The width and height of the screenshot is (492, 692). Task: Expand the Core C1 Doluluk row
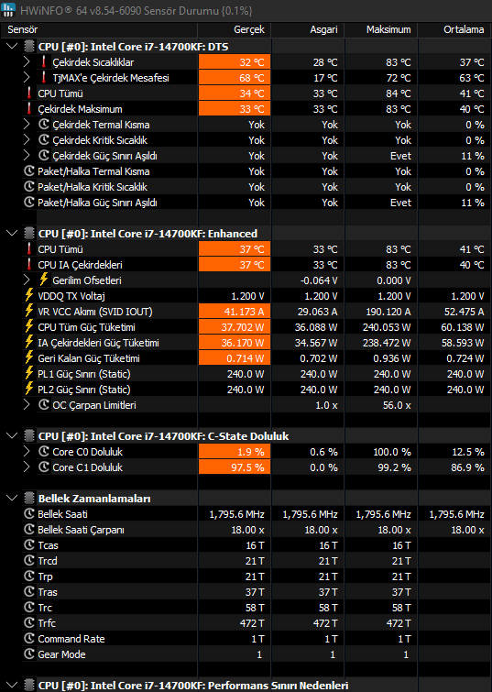click(27, 467)
